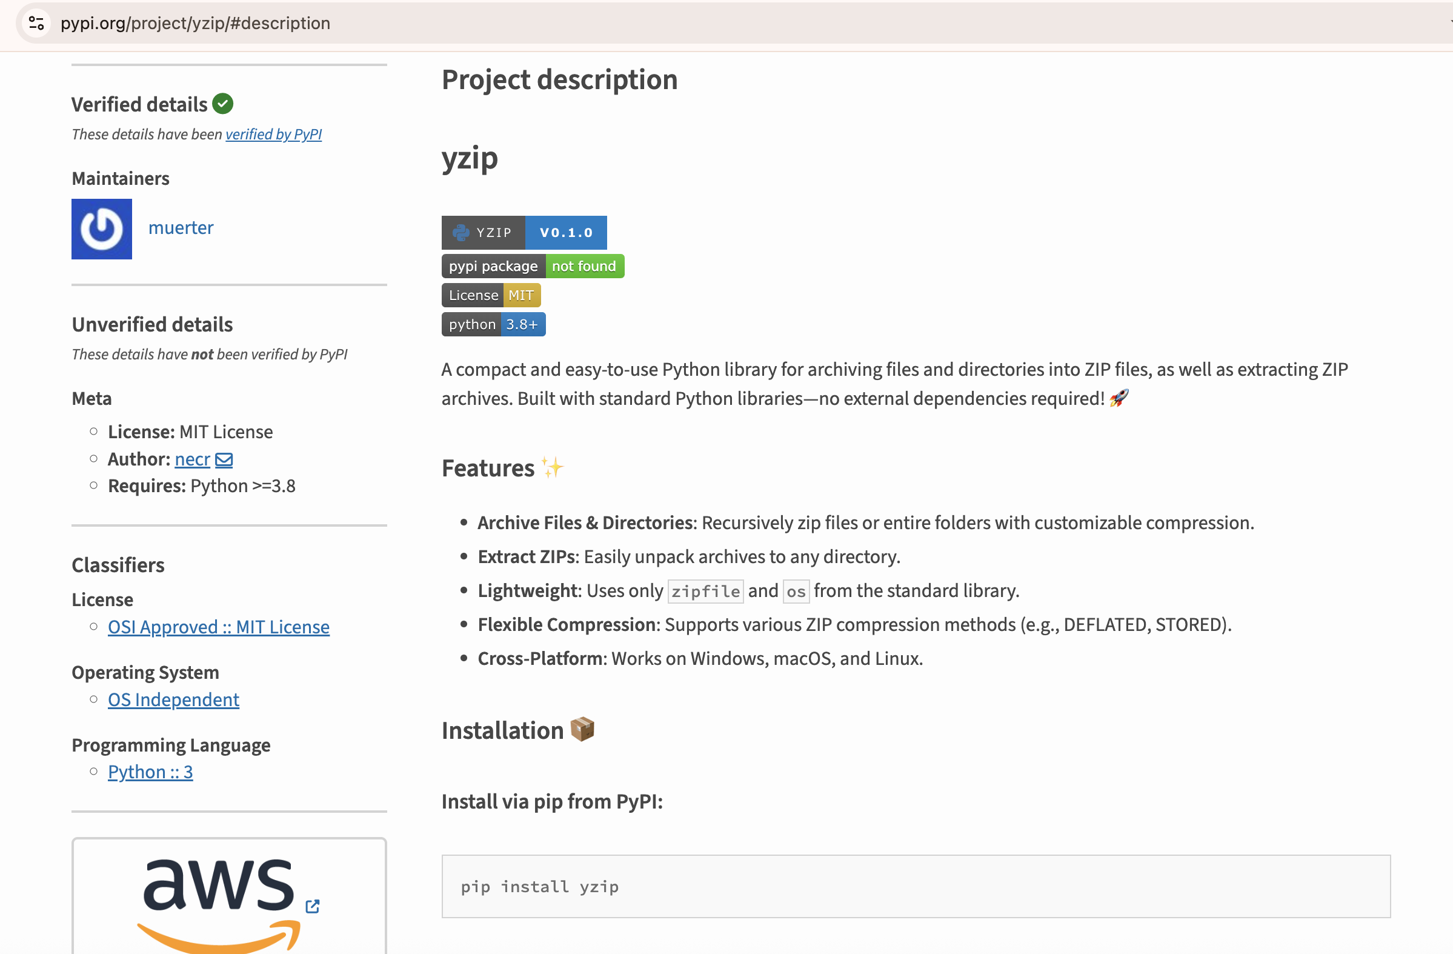Viewport: 1453px width, 954px height.
Task: Click the pypi package not found badge
Action: point(533,266)
